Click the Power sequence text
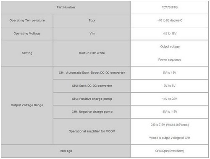 point(170,60)
